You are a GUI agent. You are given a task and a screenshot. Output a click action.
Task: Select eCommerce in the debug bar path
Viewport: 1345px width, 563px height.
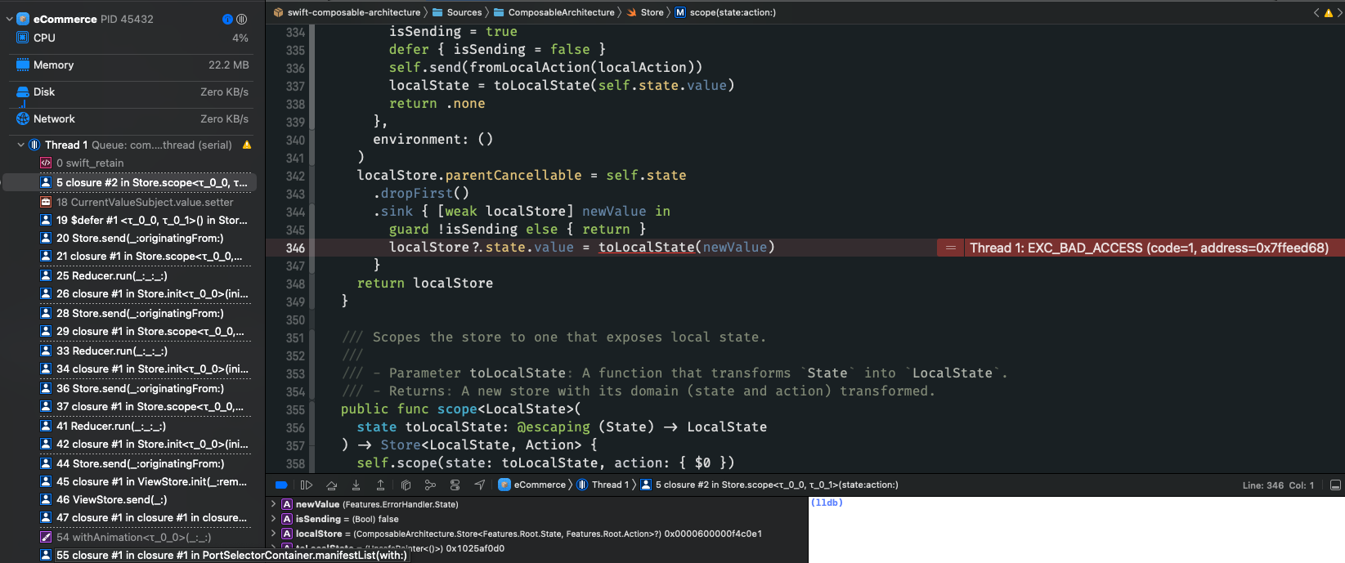click(x=532, y=485)
